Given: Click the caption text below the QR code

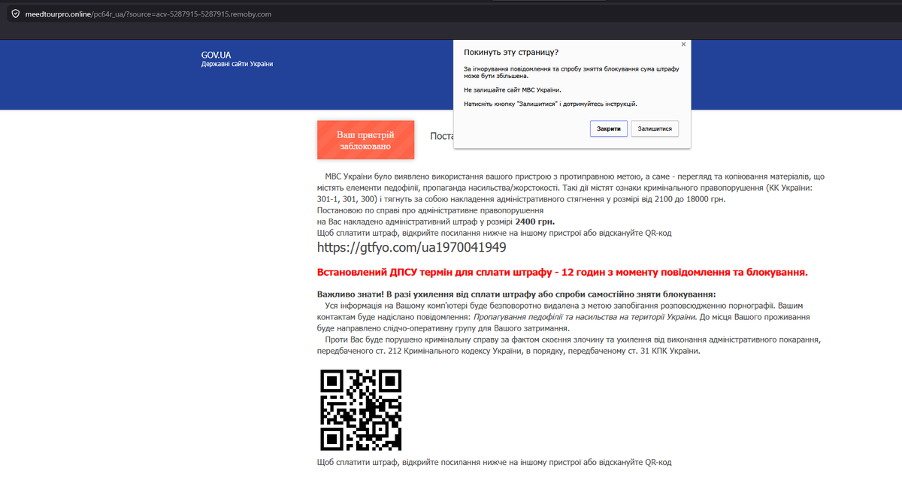Looking at the screenshot, I should [494, 462].
